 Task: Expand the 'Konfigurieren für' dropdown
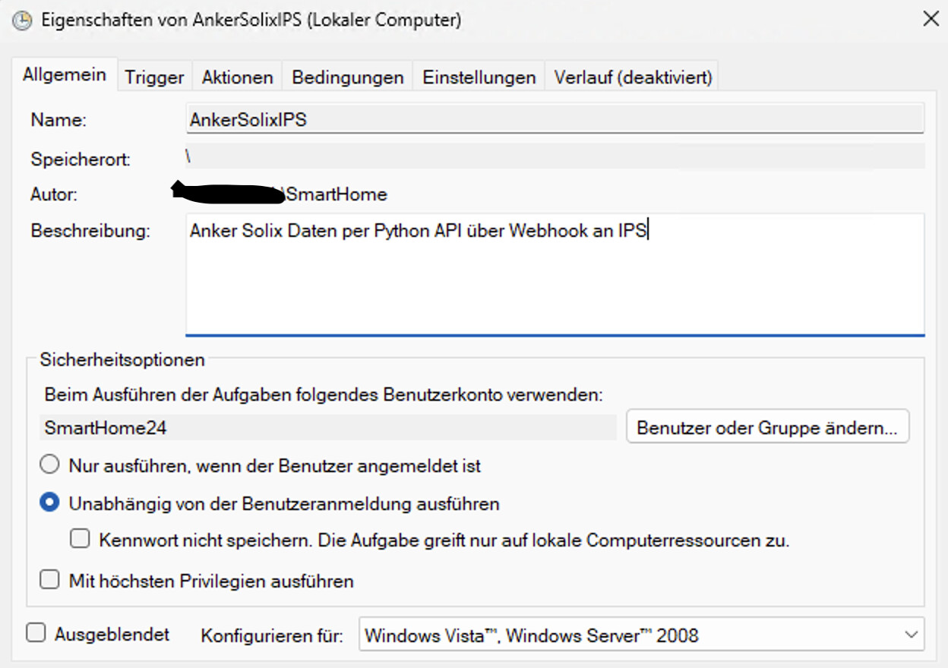coord(641,635)
